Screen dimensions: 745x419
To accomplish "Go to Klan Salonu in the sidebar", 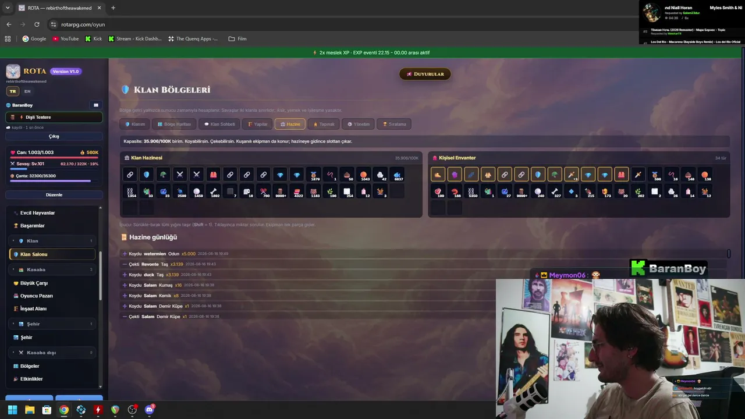I will (x=52, y=254).
